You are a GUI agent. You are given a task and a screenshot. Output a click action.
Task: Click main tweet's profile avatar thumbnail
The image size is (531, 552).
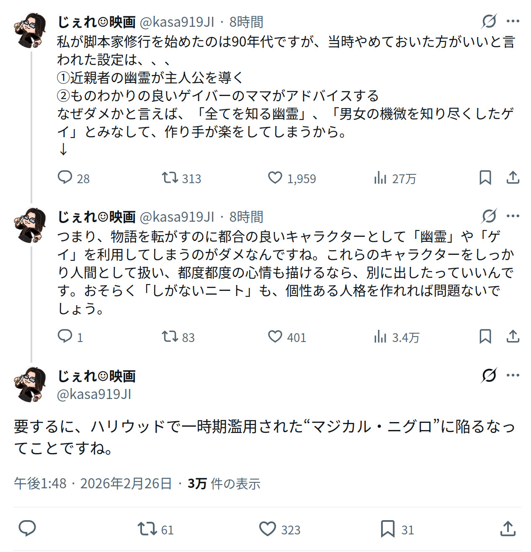tap(29, 384)
